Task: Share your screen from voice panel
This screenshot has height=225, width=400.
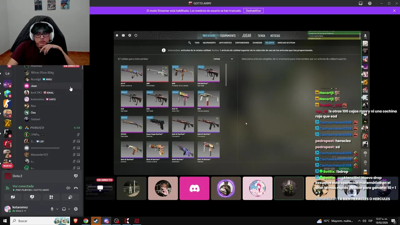Action: 32,197
